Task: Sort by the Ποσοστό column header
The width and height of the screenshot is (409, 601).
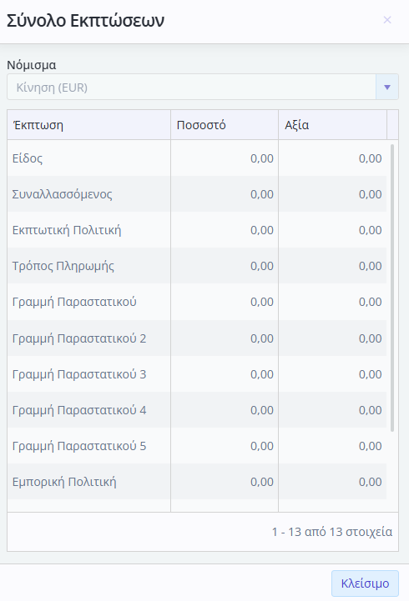Action: (x=225, y=125)
